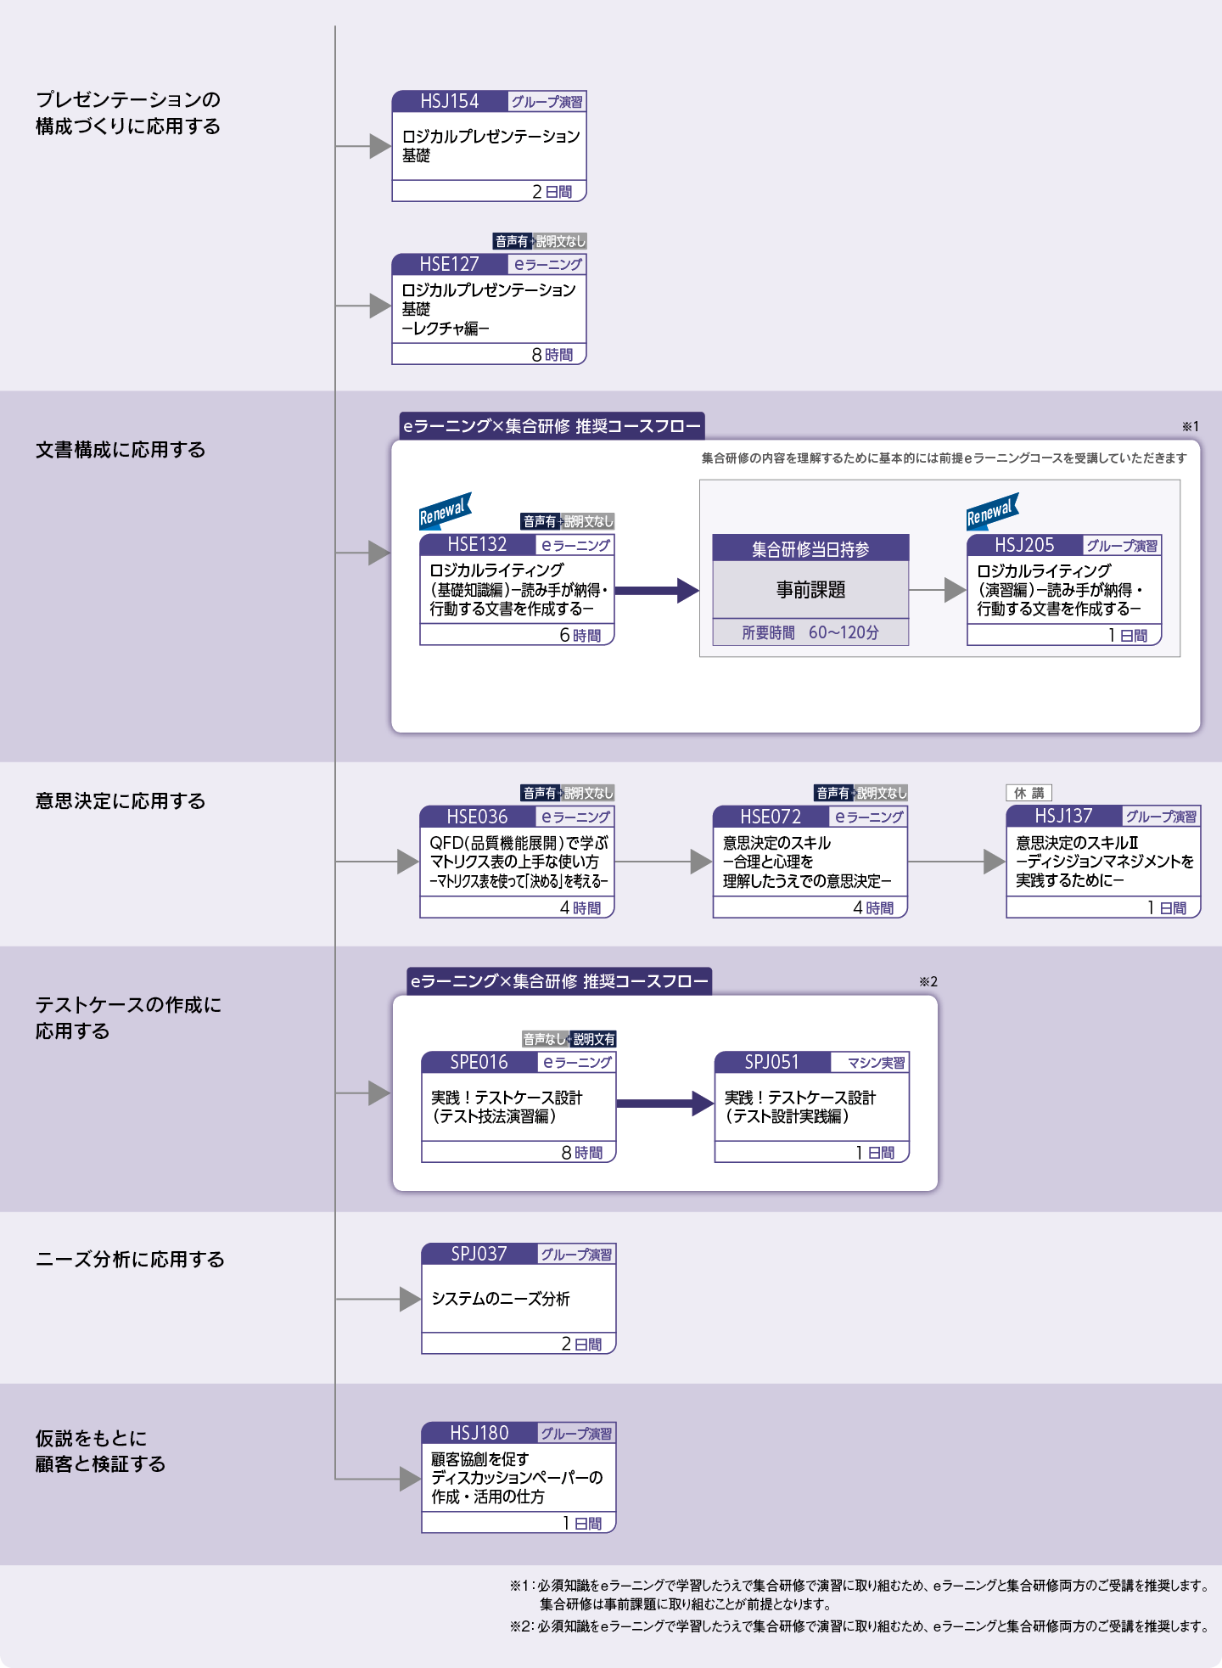The height and width of the screenshot is (1668, 1222).
Task: Click テストケースの作成に応用する heading
Action: 128,1018
